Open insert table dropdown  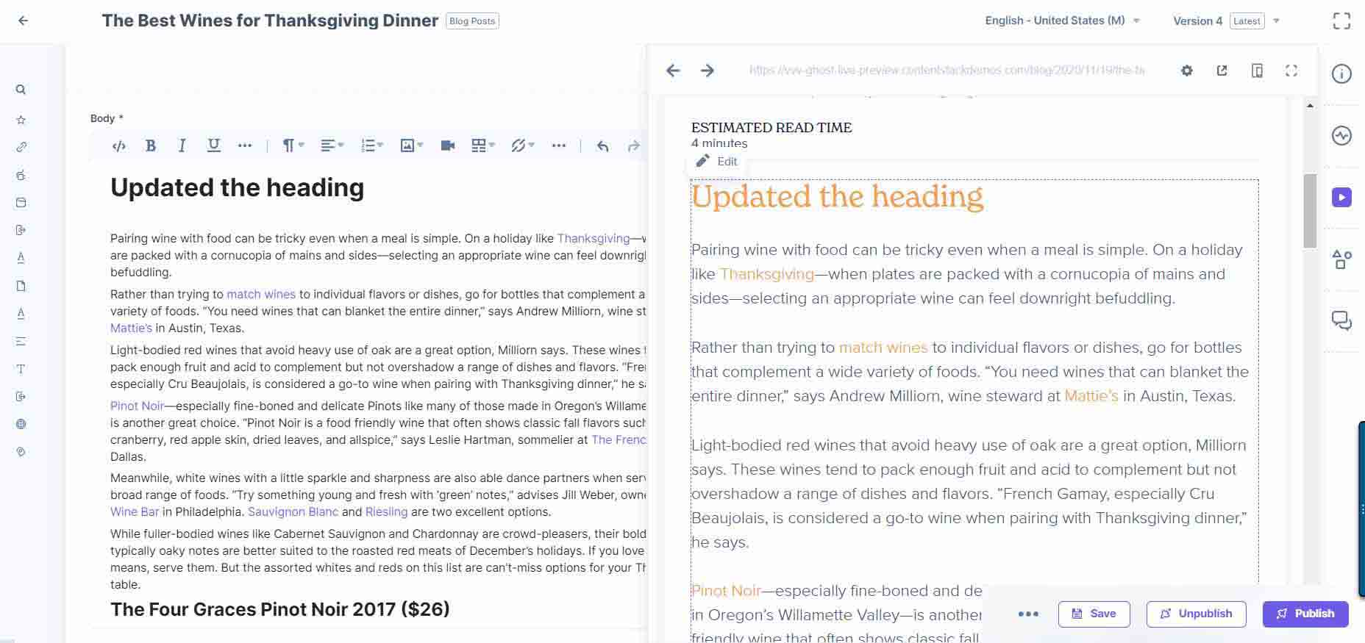click(483, 146)
